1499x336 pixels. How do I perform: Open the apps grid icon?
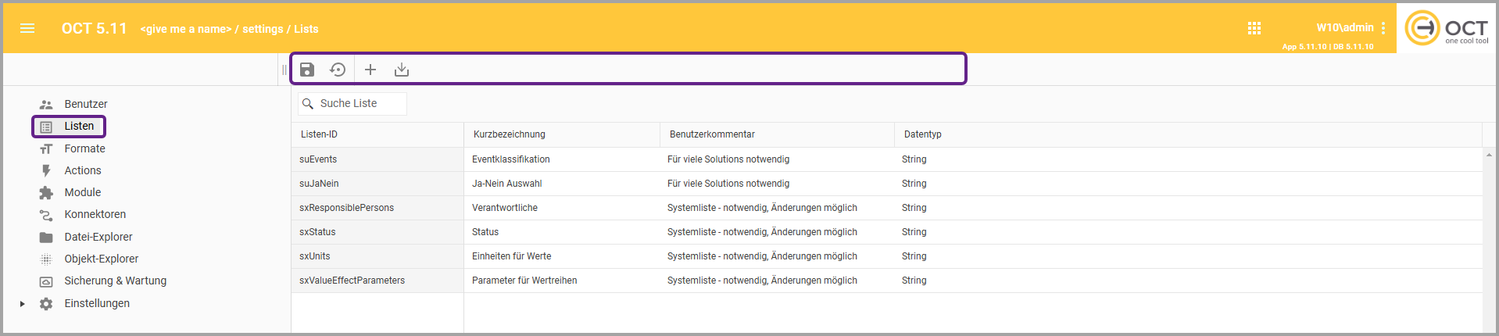coord(1254,28)
